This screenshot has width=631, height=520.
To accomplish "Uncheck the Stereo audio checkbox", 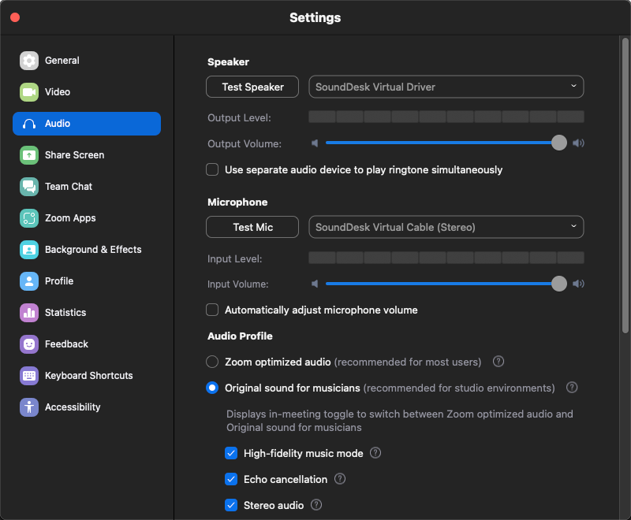I will pos(231,505).
